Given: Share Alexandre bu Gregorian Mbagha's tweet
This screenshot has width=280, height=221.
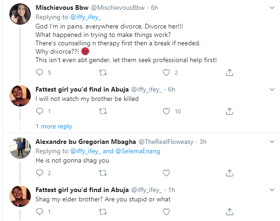Looking at the screenshot, I should point(229,173).
